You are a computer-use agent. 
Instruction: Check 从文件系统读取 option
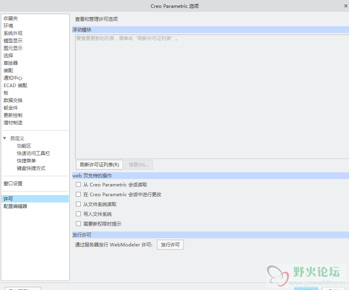[x=78, y=204]
